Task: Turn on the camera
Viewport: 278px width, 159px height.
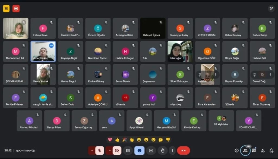Action: click(117, 151)
